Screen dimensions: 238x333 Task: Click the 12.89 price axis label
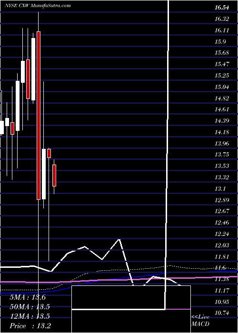pos(222,200)
